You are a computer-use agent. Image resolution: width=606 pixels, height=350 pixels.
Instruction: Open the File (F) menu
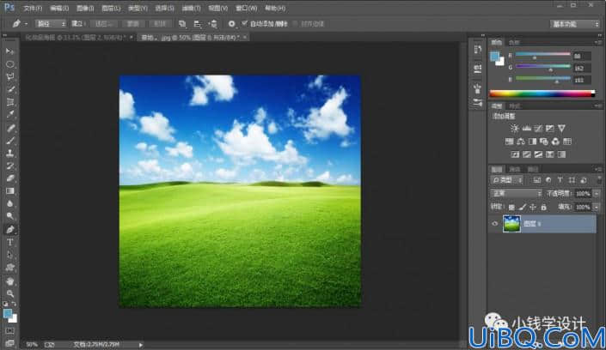[x=33, y=8]
